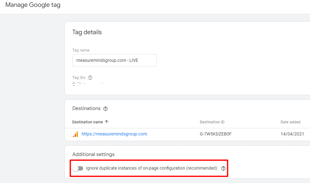
Task: Click the Date added column header
Action: (290, 122)
